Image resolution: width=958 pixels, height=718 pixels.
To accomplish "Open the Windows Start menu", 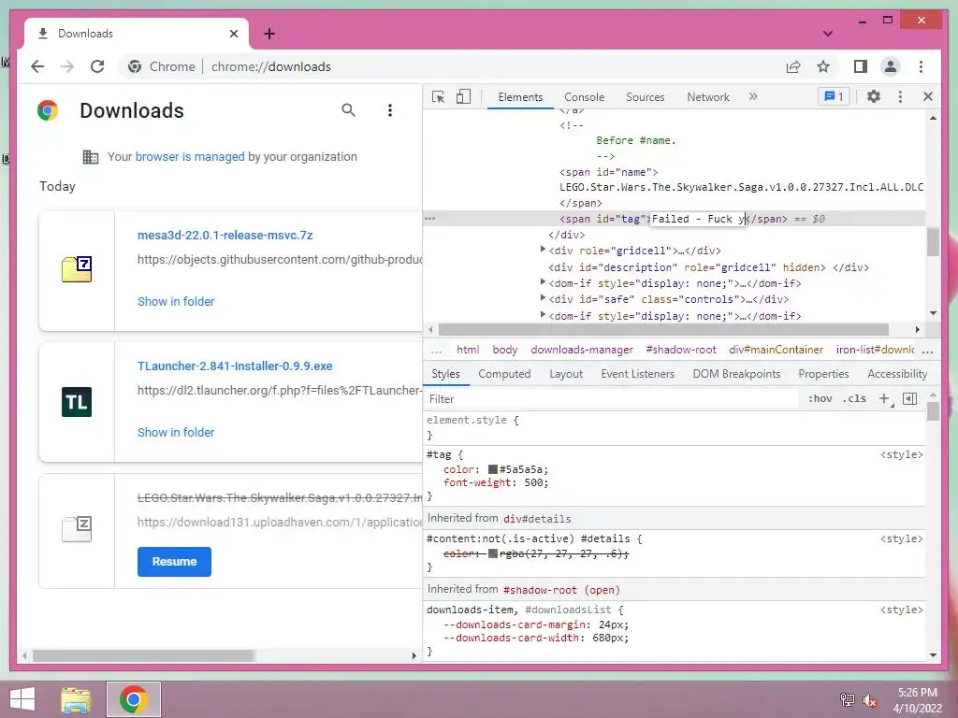I will point(22,699).
